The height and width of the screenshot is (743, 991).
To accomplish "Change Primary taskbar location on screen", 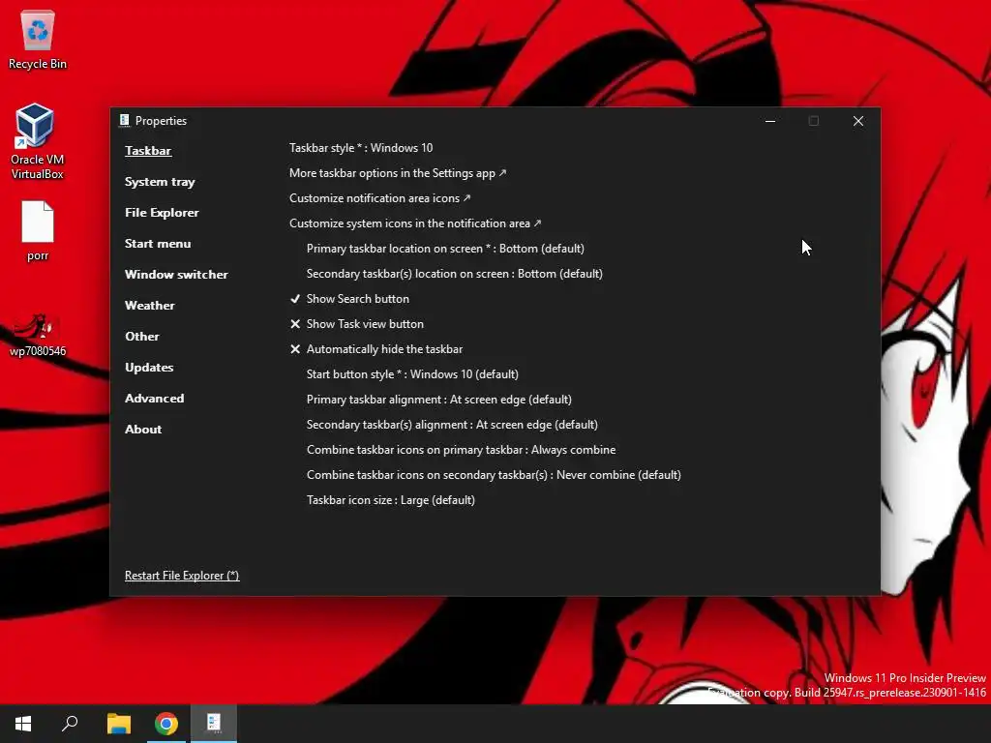I will coord(445,249).
